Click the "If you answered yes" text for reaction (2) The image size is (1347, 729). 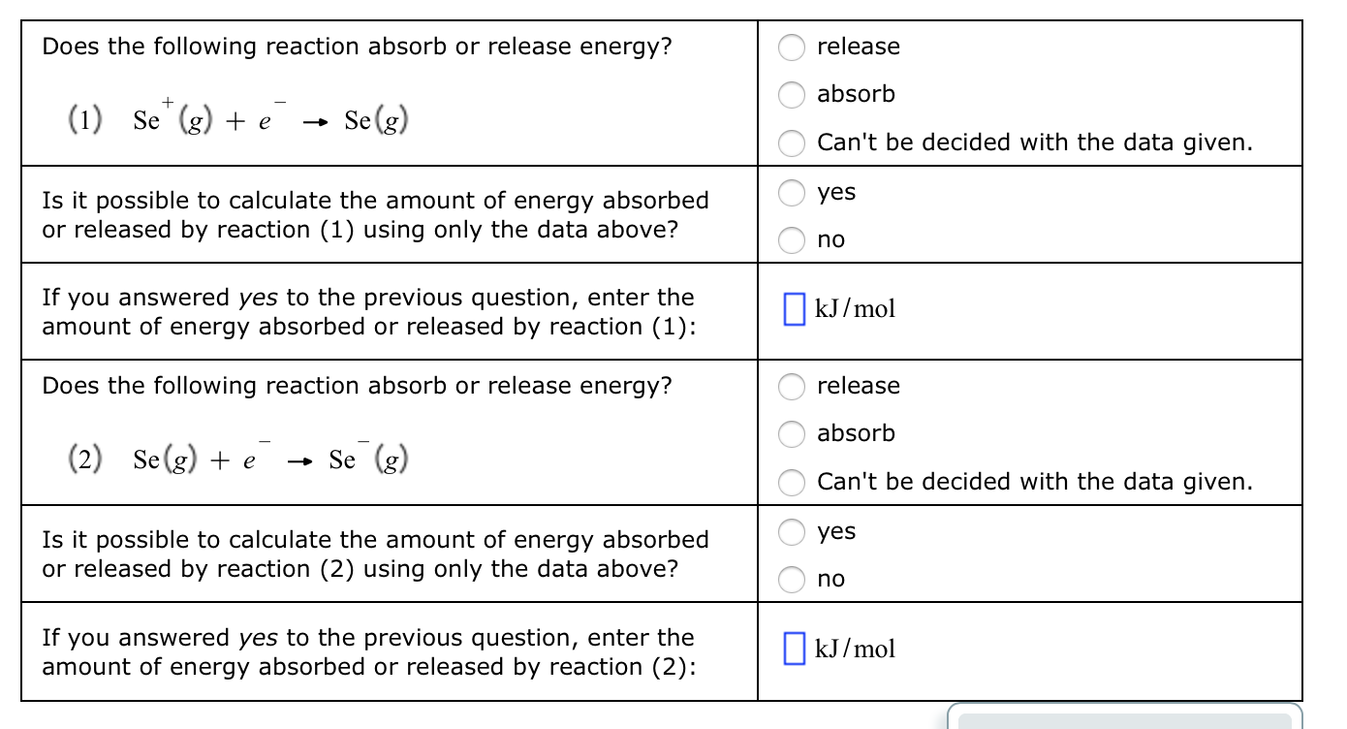(368, 651)
